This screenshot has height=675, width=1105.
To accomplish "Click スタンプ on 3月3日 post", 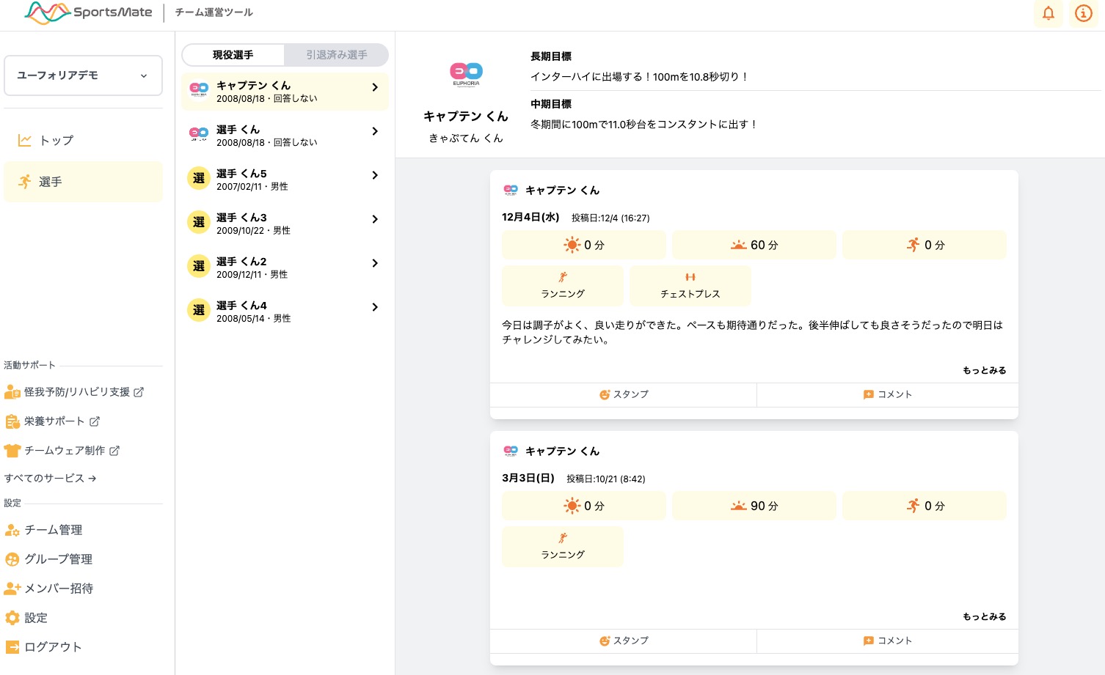I will pos(624,641).
